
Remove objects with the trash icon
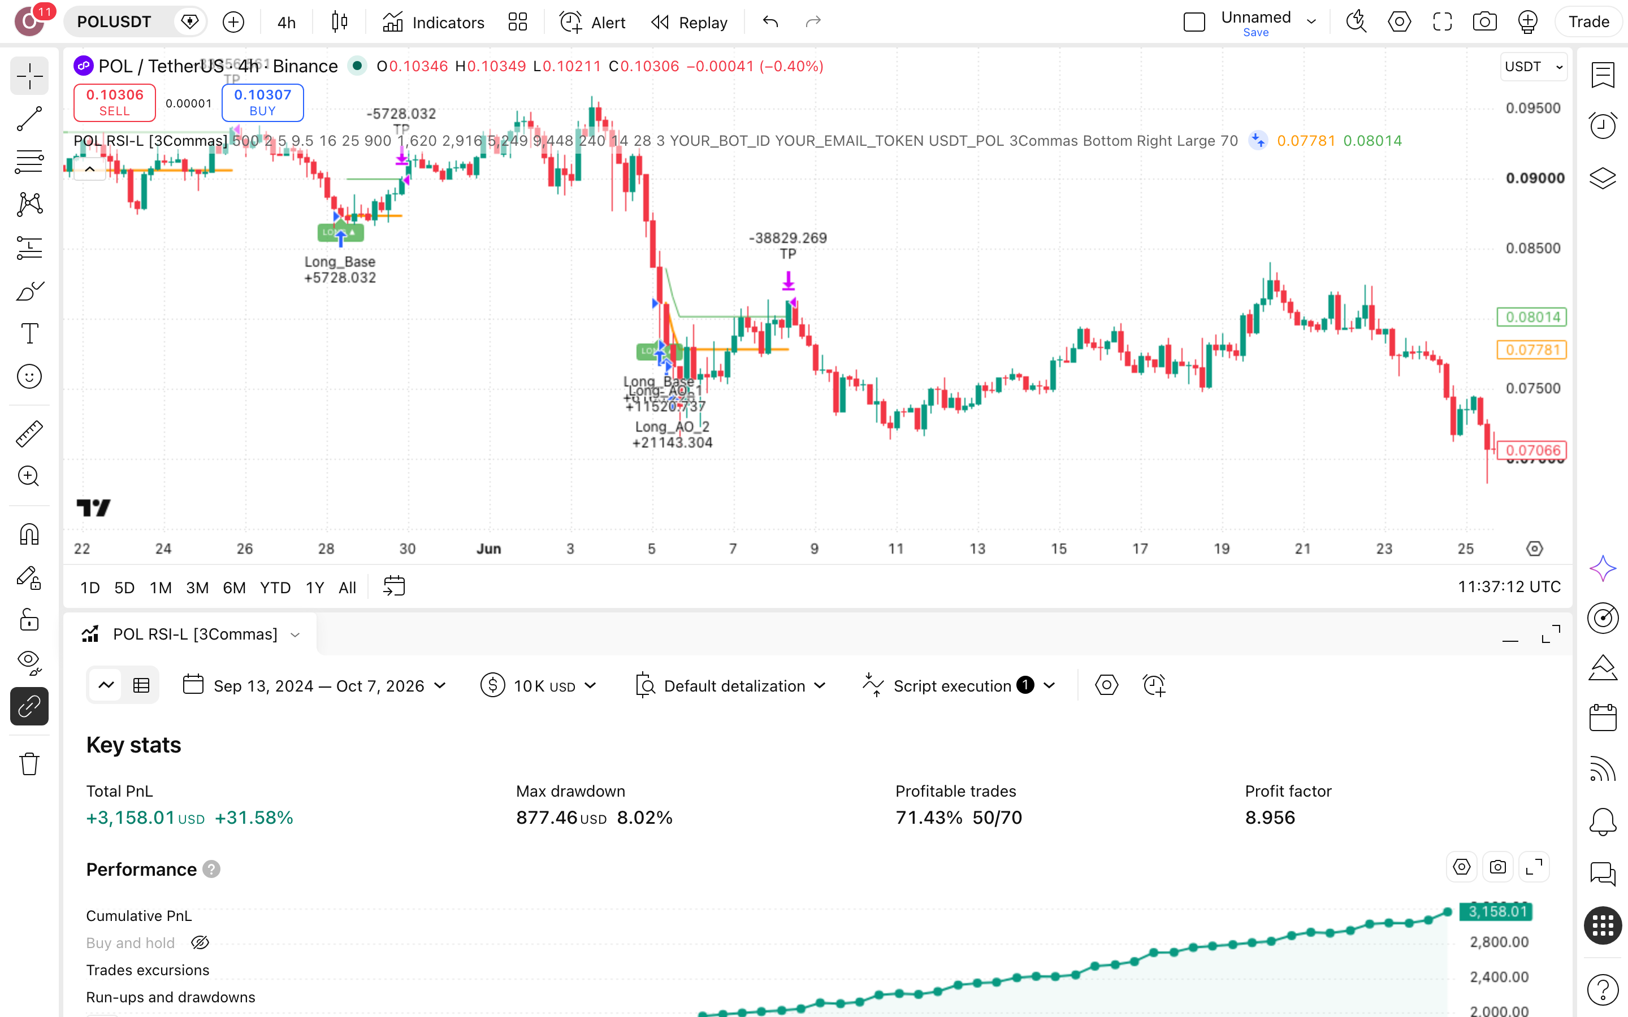(x=29, y=763)
